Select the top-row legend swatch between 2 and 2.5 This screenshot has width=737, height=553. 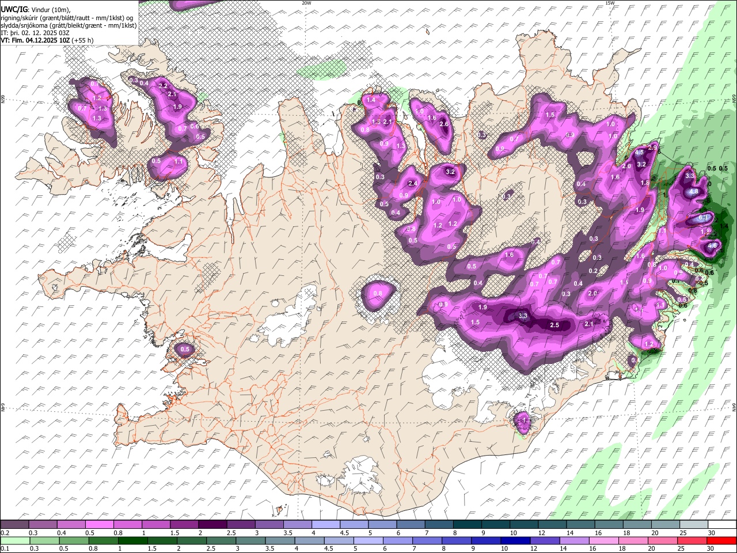pyautogui.click(x=212, y=524)
